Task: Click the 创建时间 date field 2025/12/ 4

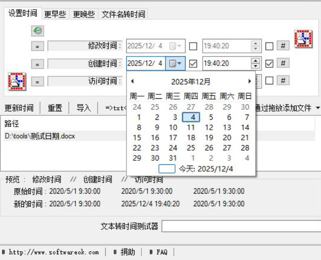Action: [146, 63]
